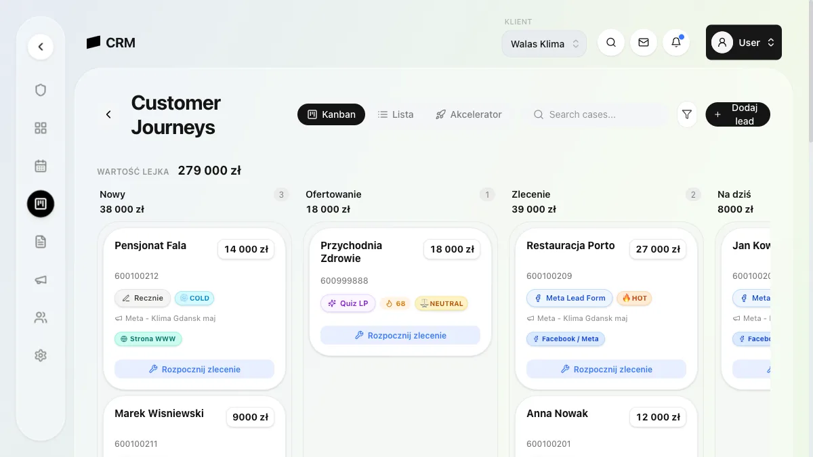
Task: Click the 14 000 zł value on Pensjonat Fala
Action: click(246, 249)
